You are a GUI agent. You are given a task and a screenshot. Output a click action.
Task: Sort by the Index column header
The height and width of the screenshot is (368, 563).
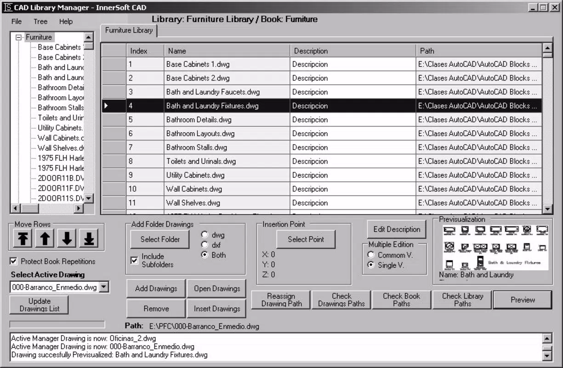coord(145,51)
